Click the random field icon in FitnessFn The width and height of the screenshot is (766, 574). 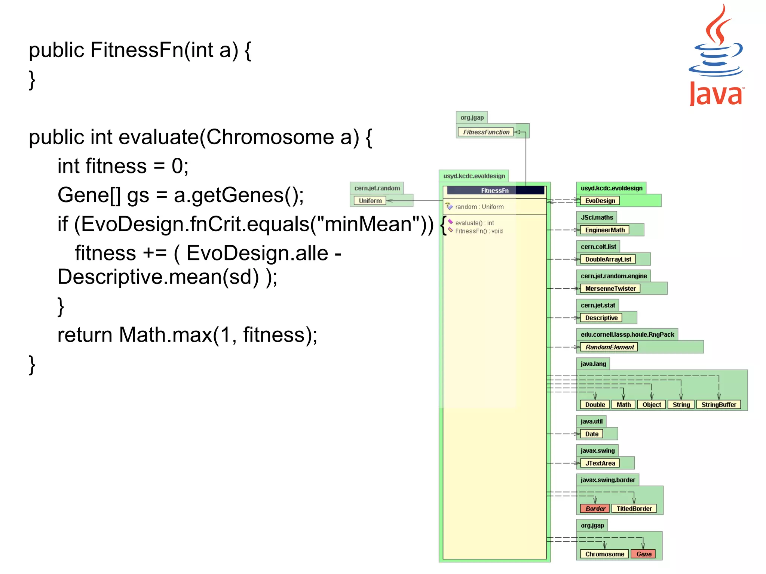[449, 206]
